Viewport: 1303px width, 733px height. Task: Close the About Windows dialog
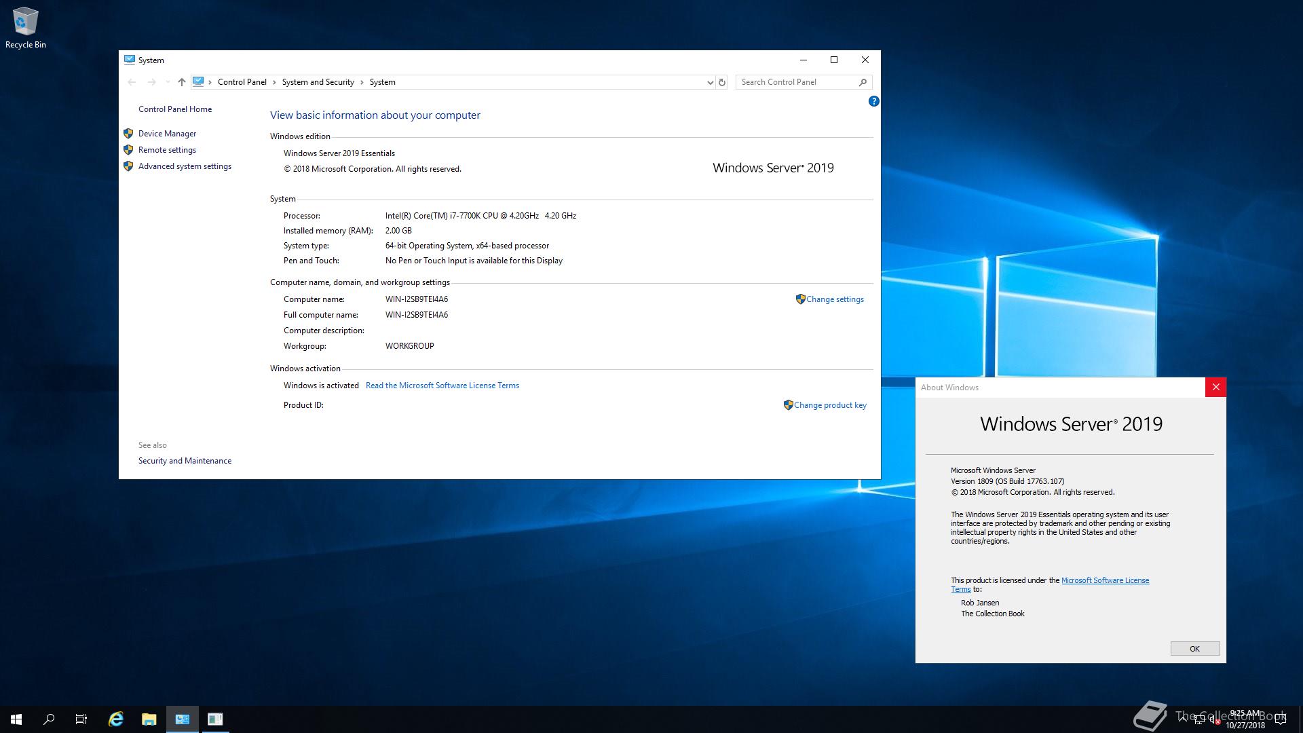click(x=1215, y=387)
